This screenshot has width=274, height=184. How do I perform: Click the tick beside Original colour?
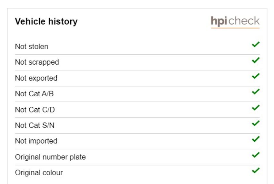click(256, 170)
